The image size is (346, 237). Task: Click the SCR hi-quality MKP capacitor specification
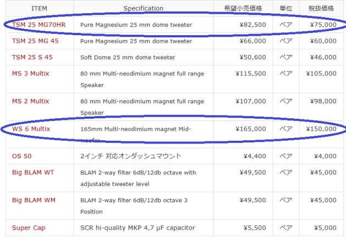tap(138, 228)
